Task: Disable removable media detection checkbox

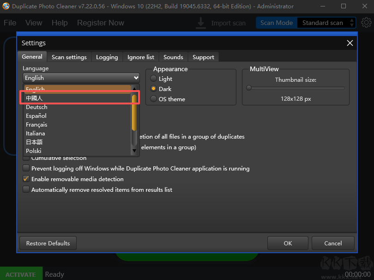Action: point(26,179)
